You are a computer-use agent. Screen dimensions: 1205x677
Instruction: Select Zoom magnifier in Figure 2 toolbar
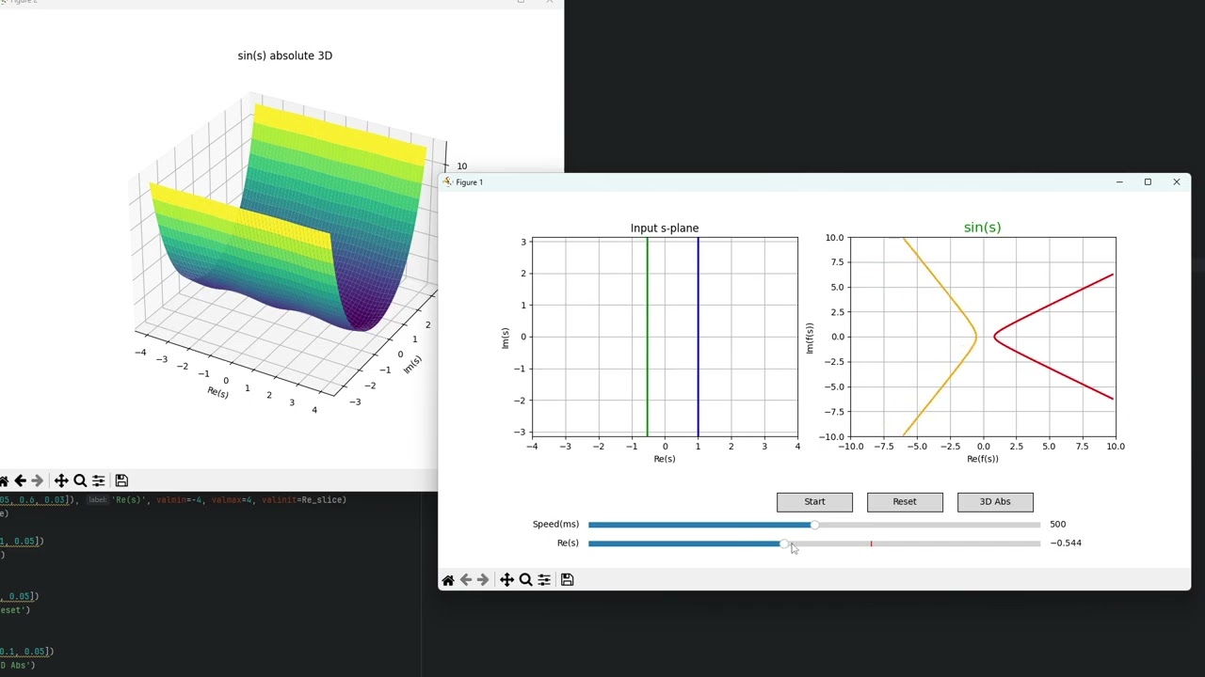[x=80, y=480]
